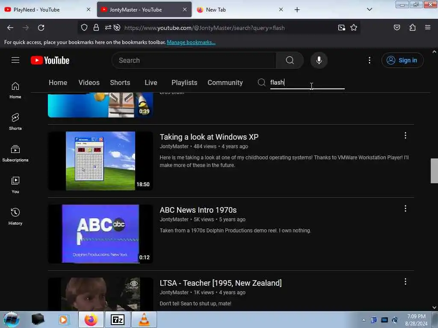Click the Sign in button
438x328 pixels.
pyautogui.click(x=402, y=60)
